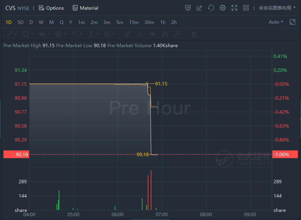Switch to the 2m interval
Screen dimensions: 301x220
pyautogui.click(x=94, y=22)
